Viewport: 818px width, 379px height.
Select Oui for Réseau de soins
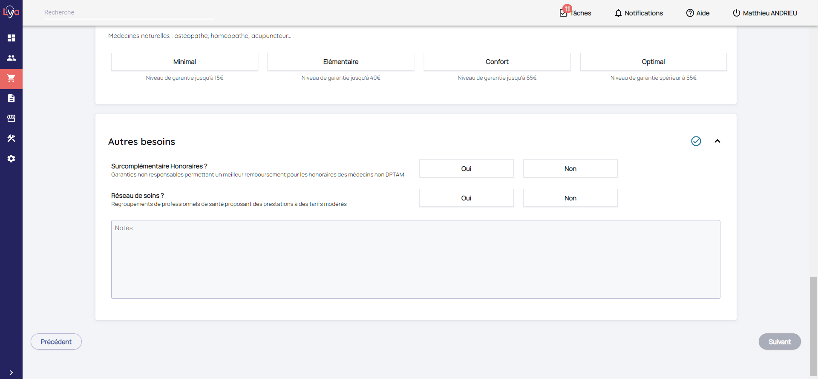466,198
